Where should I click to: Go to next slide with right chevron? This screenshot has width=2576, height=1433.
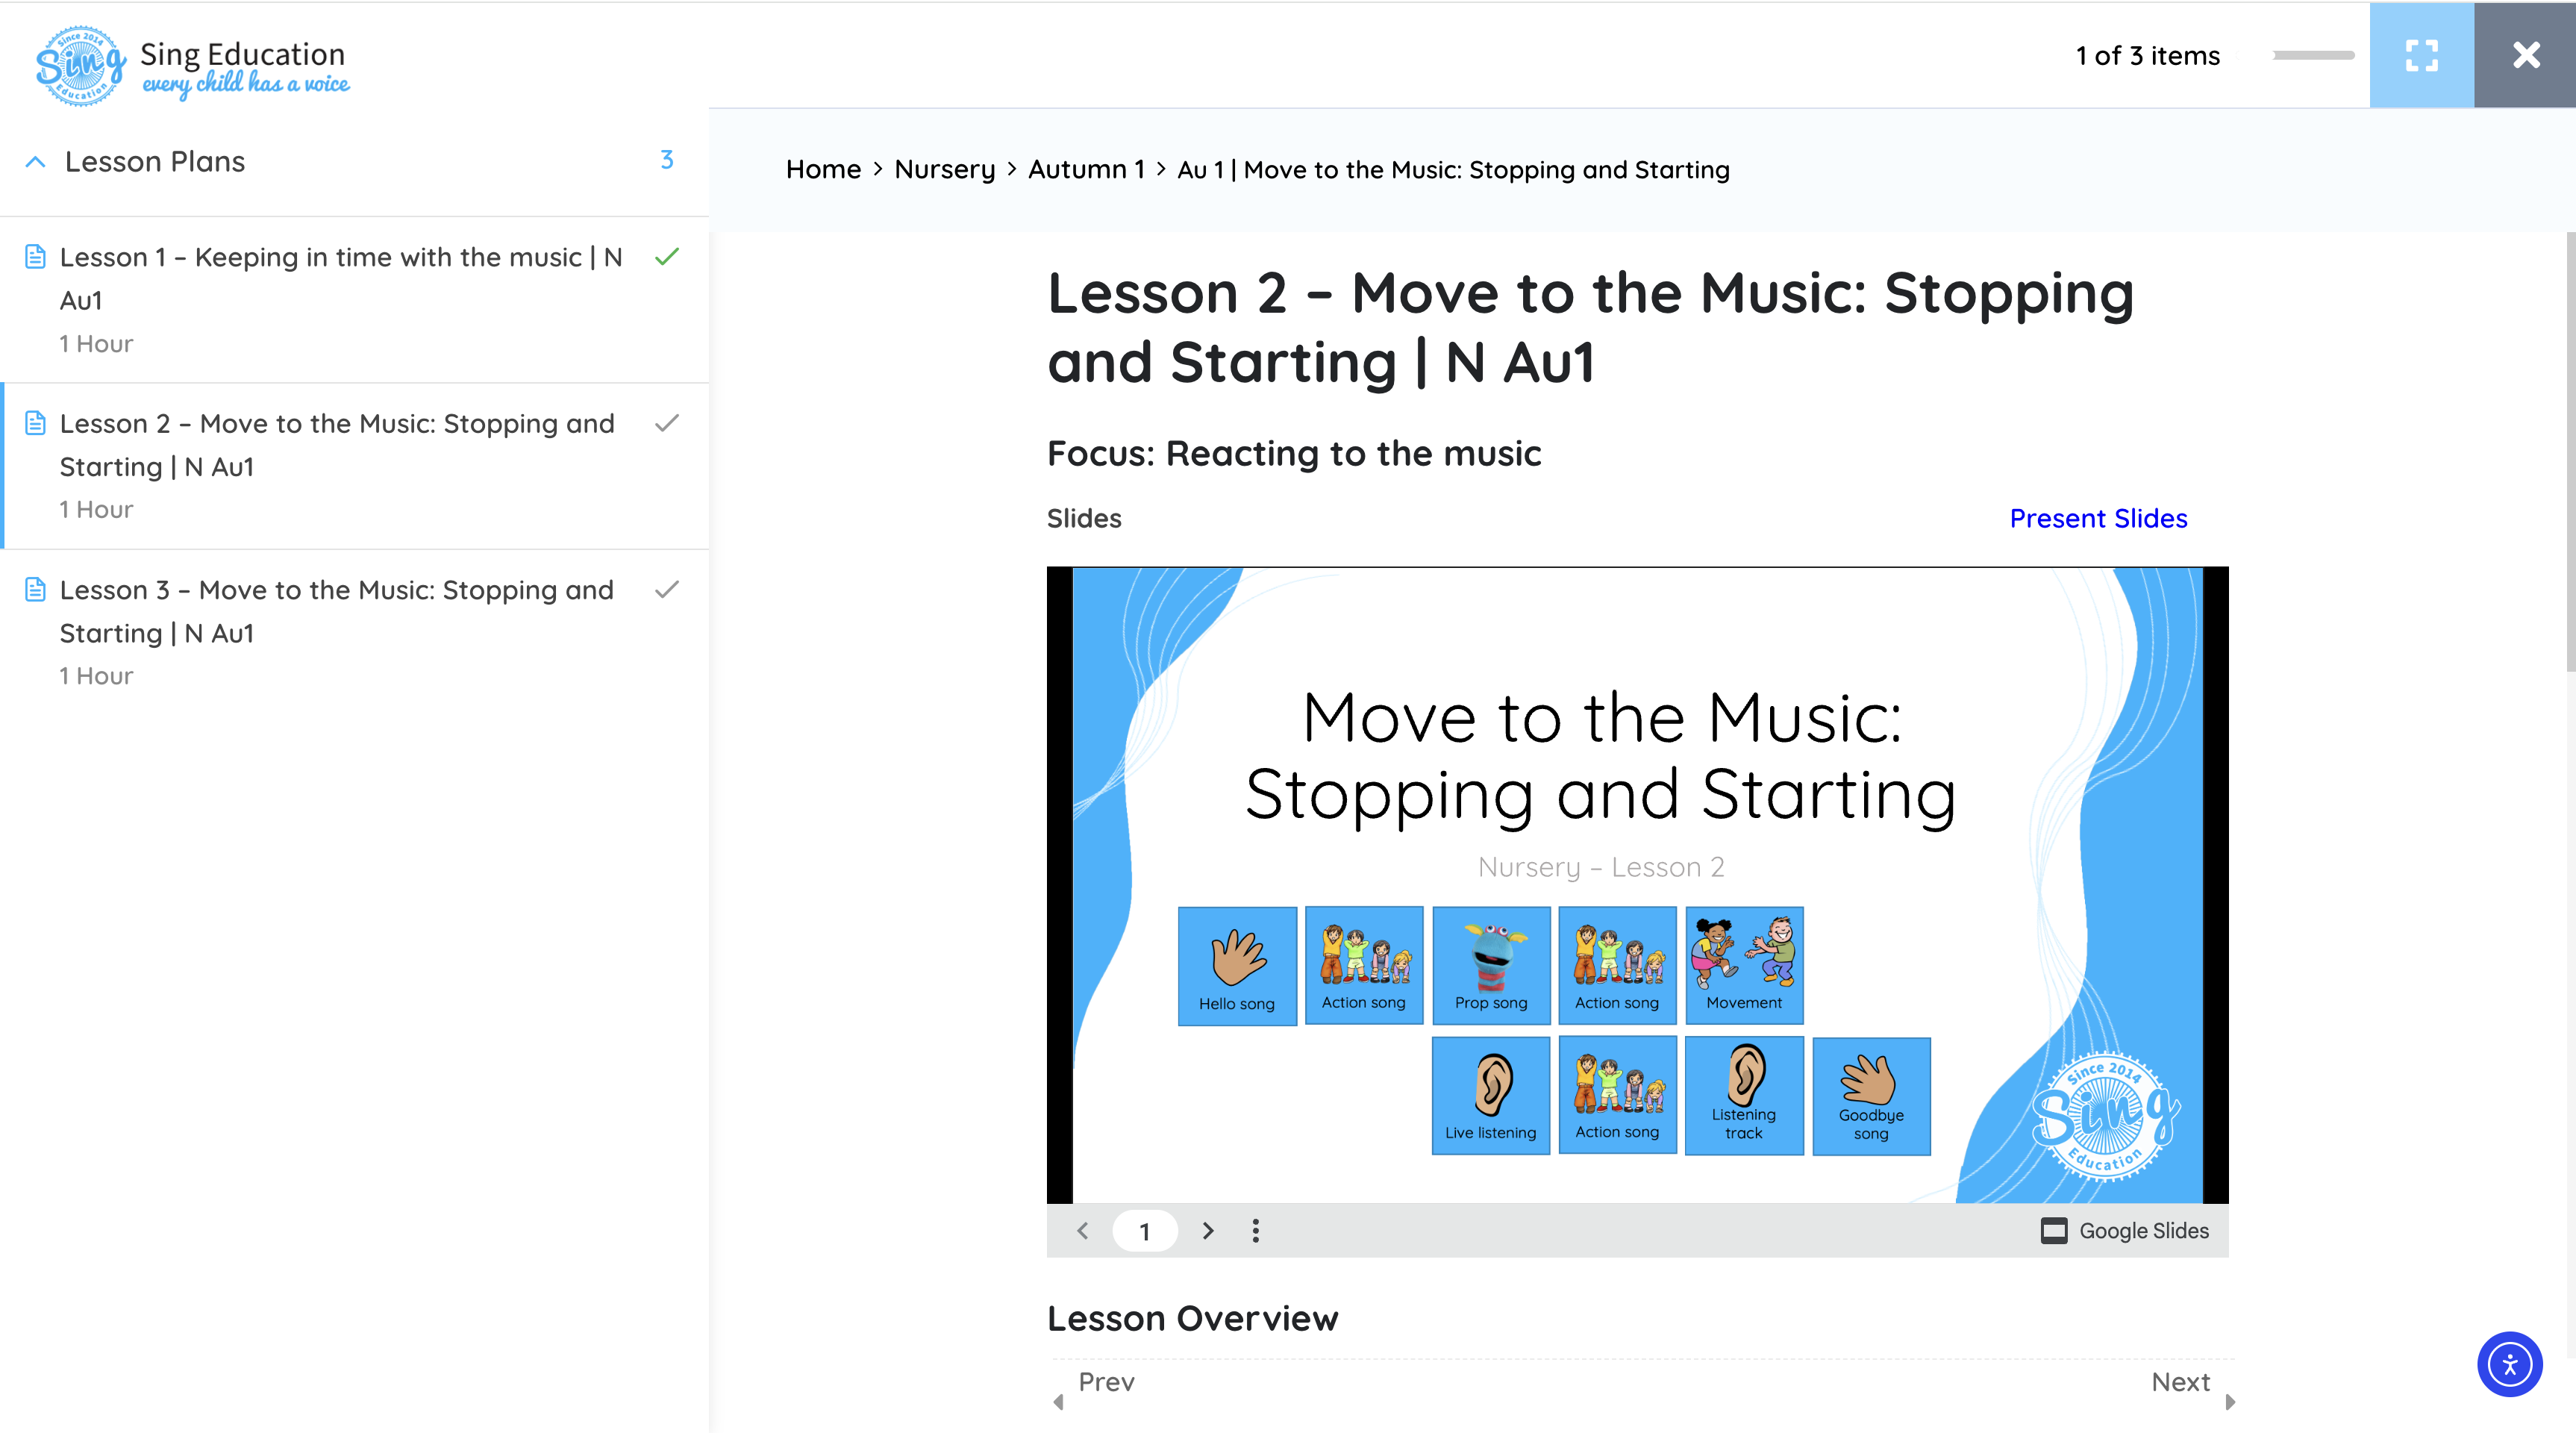pyautogui.click(x=1208, y=1231)
